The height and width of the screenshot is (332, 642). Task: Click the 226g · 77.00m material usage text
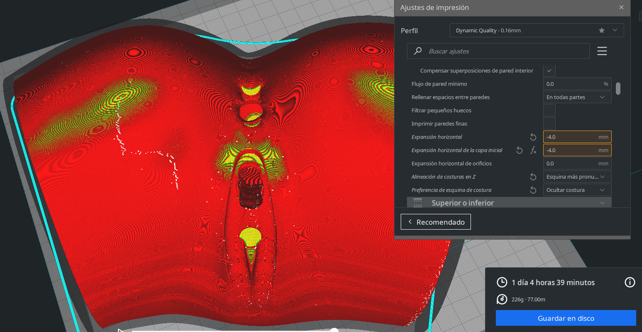(x=528, y=299)
